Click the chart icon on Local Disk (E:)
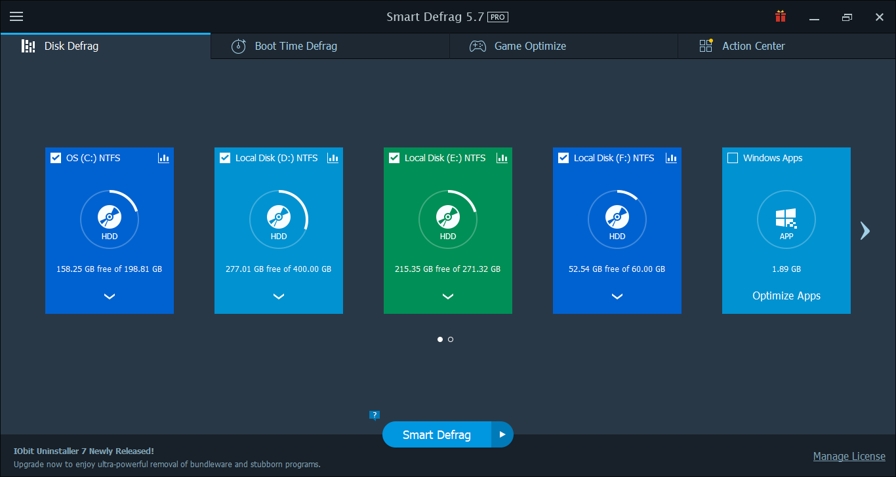 [x=502, y=158]
